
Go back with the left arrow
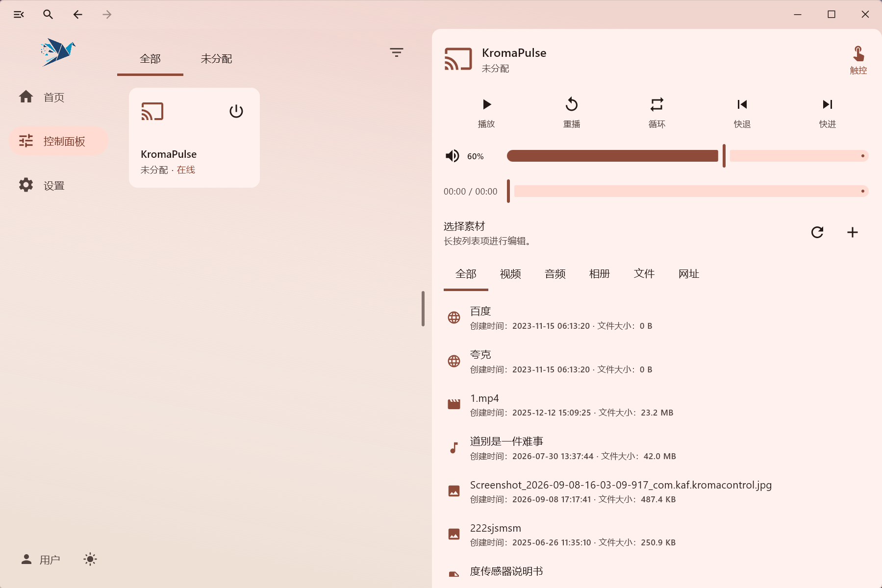(77, 15)
